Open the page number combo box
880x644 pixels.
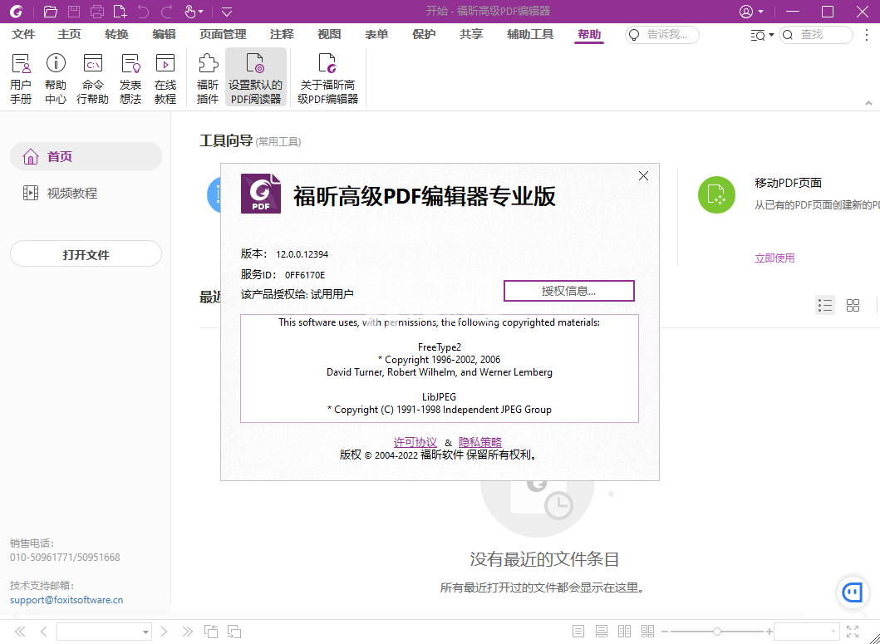pos(104,632)
